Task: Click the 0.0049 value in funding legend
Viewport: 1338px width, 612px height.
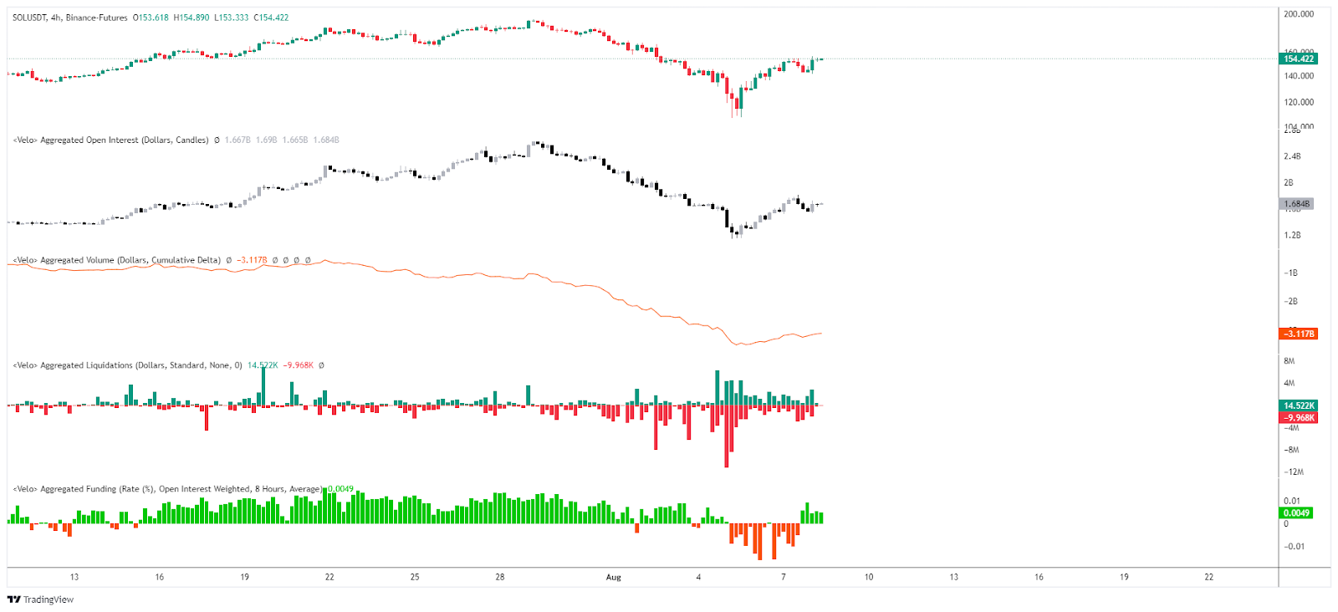Action: point(340,489)
